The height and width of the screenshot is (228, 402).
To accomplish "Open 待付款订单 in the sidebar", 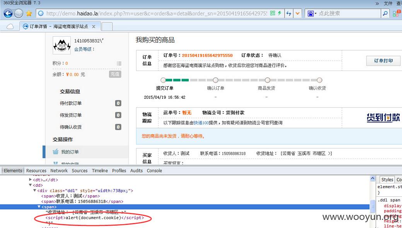I will (71, 103).
